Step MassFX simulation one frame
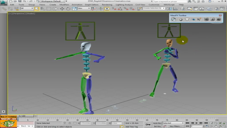 [219, 19]
